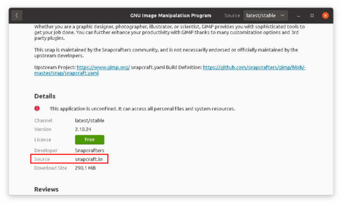Open the latest/stable source dropdown
This screenshot has width=342, height=205.
266,15
